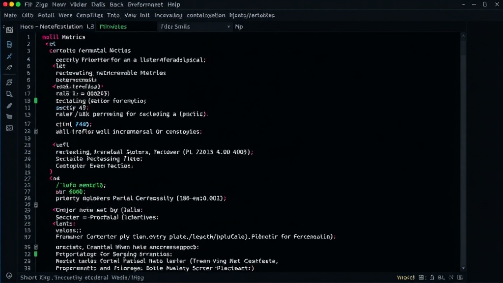Screen dimensions: 503x283
Task: Click Tnto in the secondary toolbar
Action: tap(113, 15)
